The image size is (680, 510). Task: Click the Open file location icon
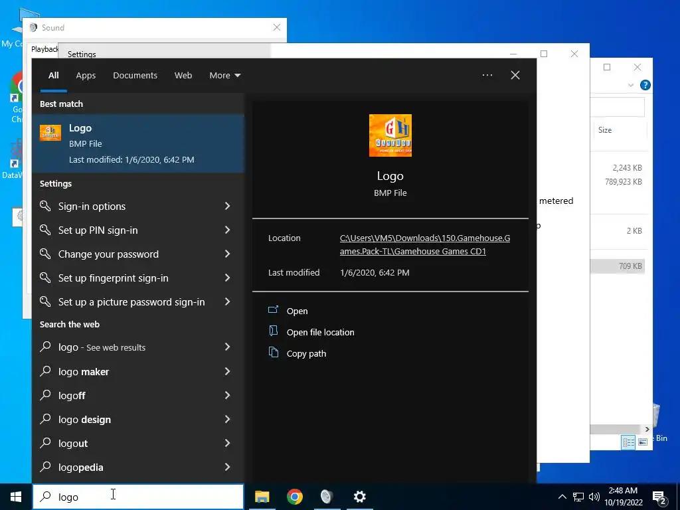coord(273,331)
